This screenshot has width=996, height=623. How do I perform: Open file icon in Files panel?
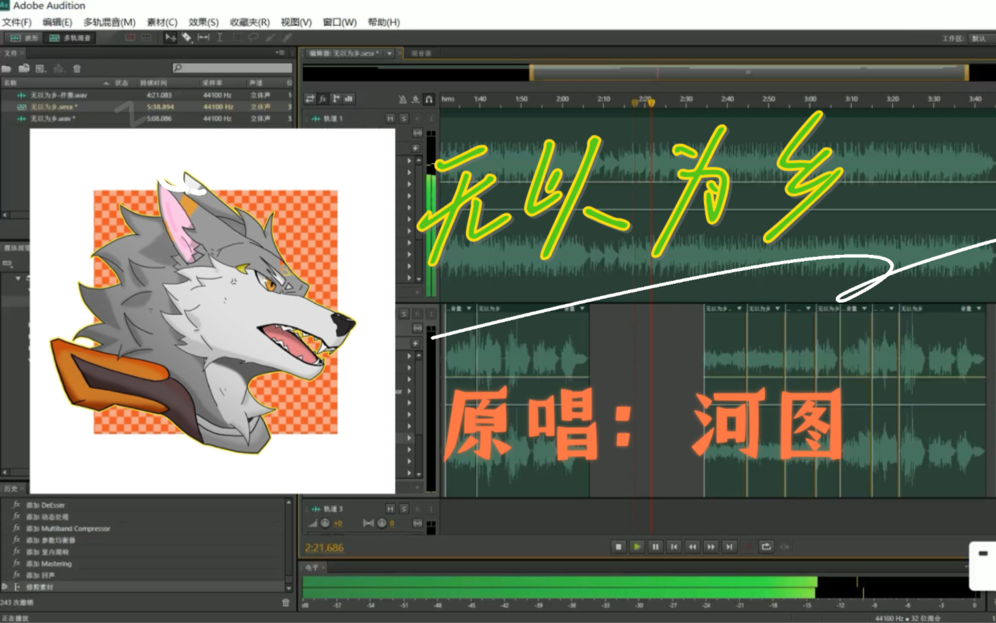click(x=7, y=69)
